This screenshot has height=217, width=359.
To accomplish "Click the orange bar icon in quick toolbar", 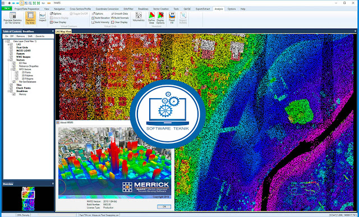I will [49, 3].
